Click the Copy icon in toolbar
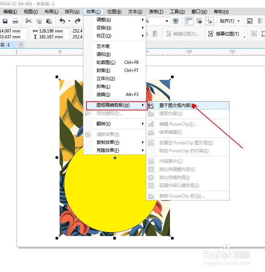The width and height of the screenshot is (265, 272). coord(39,21)
